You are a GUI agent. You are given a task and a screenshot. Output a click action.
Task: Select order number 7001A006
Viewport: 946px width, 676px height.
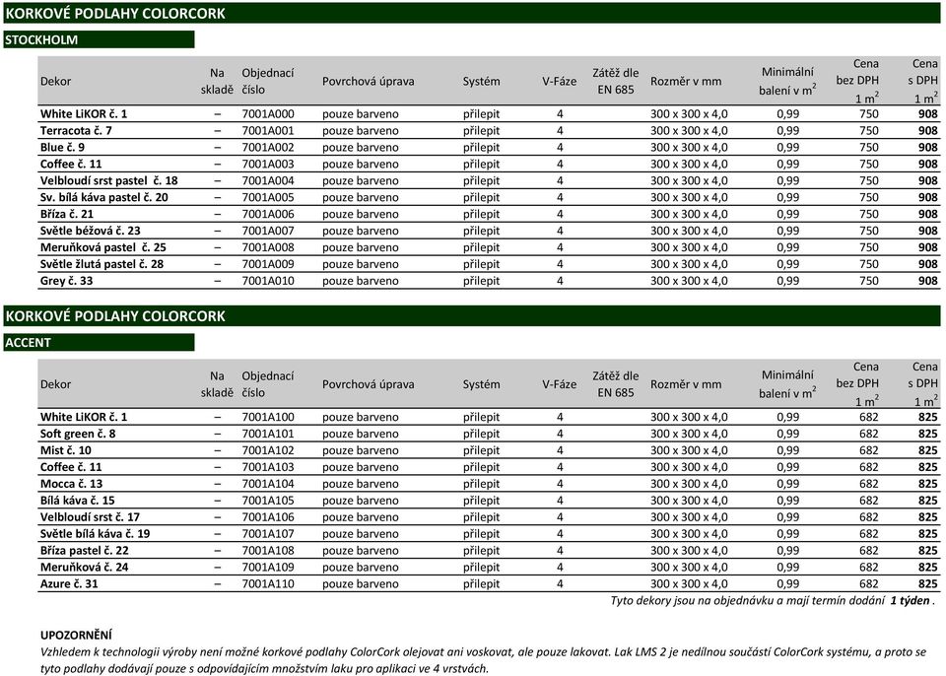point(268,214)
